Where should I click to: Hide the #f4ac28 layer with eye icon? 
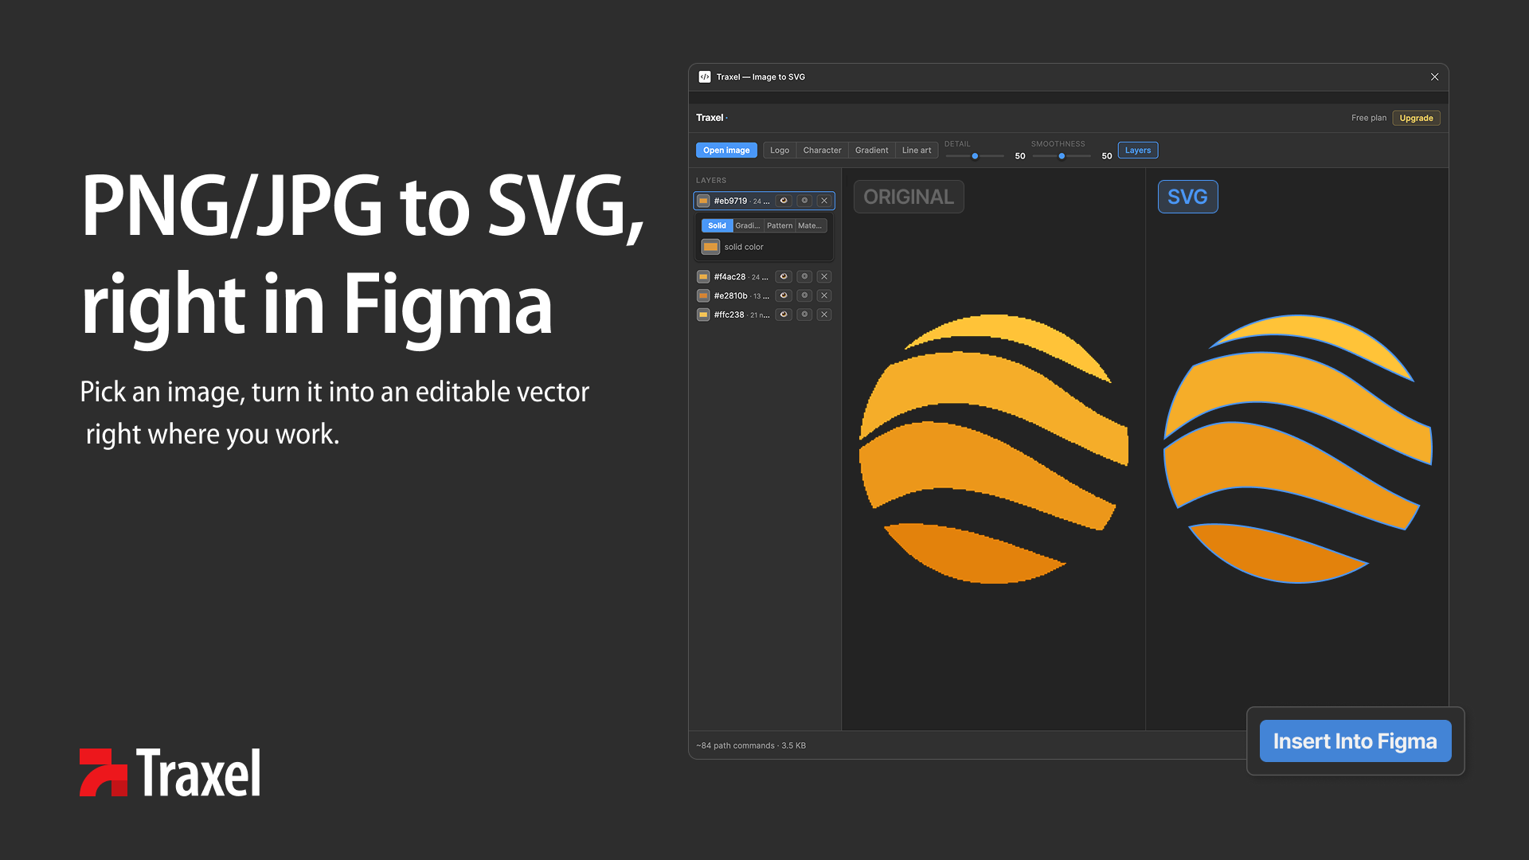[784, 276]
